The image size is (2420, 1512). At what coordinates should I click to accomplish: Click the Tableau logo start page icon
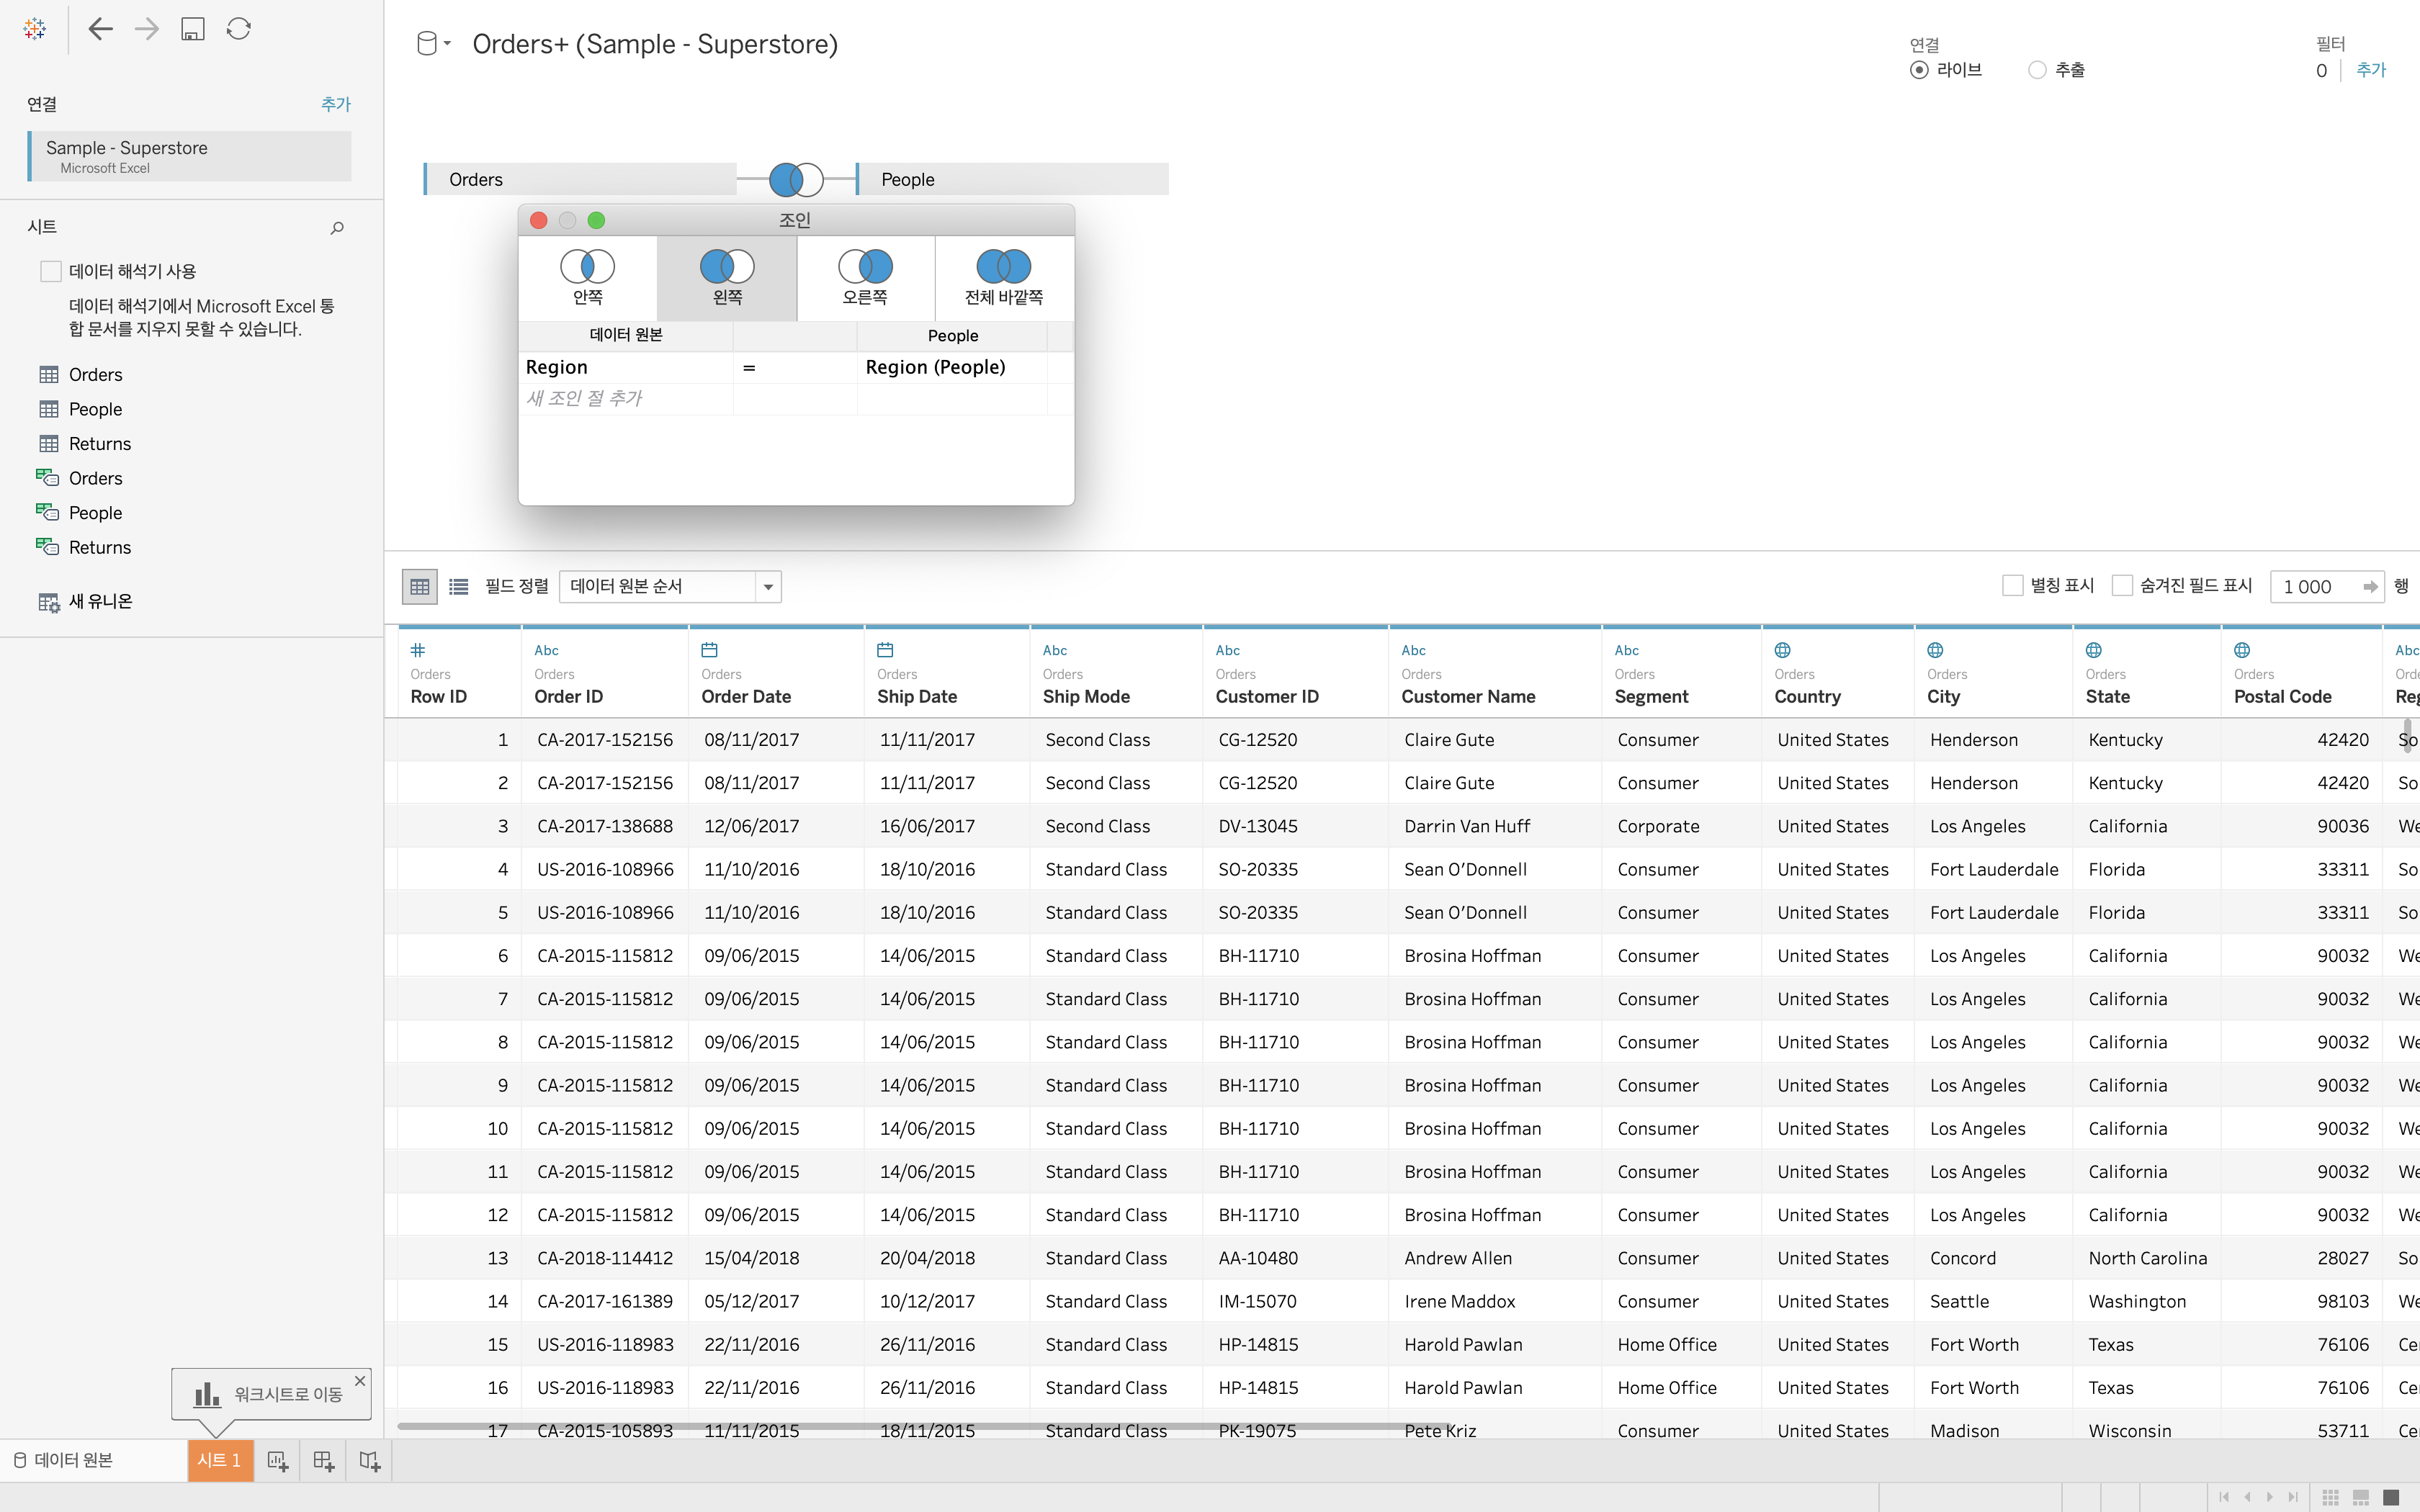point(35,29)
